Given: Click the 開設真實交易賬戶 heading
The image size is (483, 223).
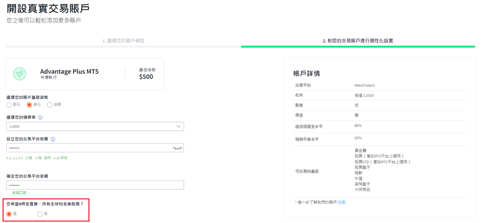Looking at the screenshot, I should pyautogui.click(x=48, y=8).
